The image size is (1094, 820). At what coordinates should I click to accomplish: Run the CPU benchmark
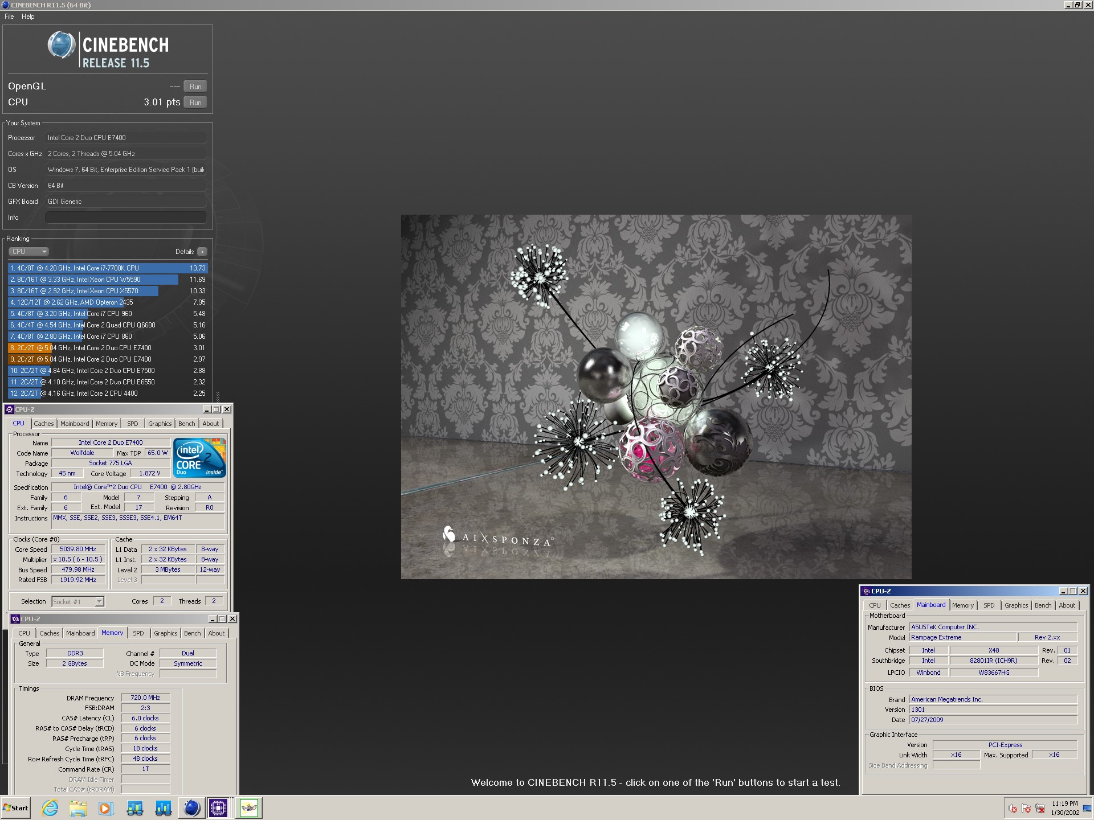[x=195, y=102]
